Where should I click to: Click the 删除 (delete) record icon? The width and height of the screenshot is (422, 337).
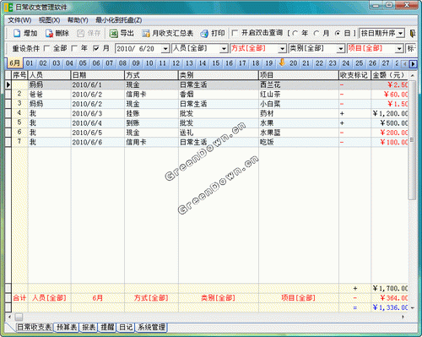click(x=49, y=33)
